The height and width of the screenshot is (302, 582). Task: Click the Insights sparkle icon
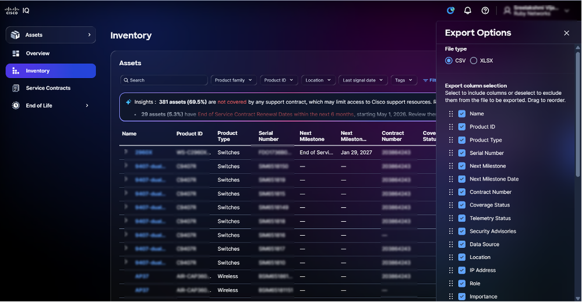[128, 102]
